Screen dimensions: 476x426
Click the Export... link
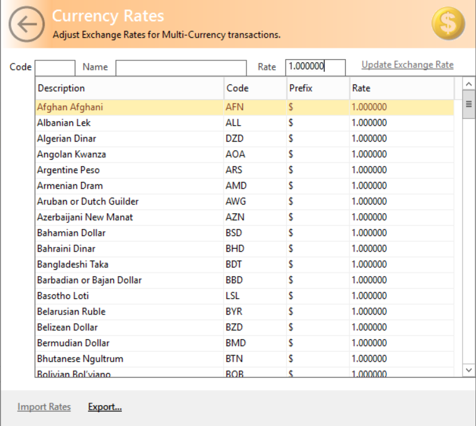click(x=105, y=406)
